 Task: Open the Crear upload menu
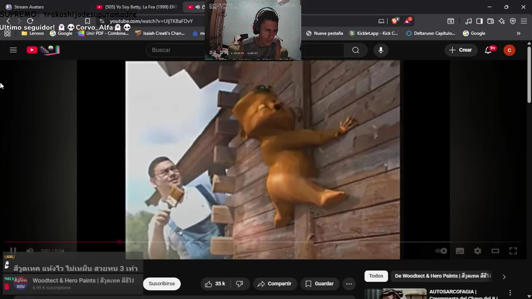pyautogui.click(x=461, y=50)
